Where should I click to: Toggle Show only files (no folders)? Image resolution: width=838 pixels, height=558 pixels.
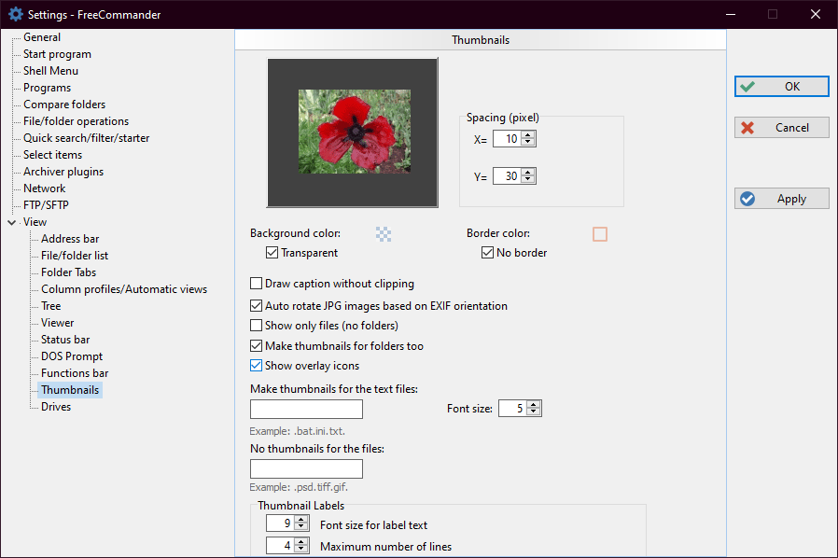(x=257, y=326)
